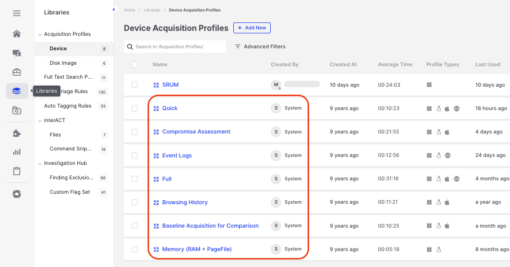Open Auto Tagging Rules library
The image size is (510, 267).
[x=67, y=106]
